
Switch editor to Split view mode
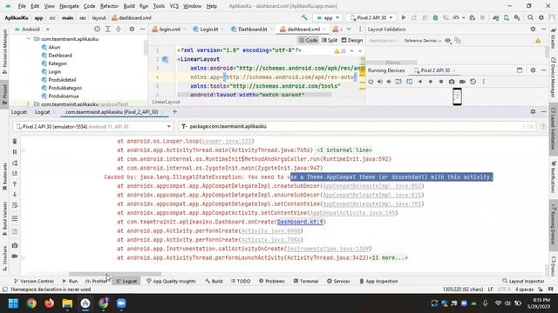click(x=330, y=40)
